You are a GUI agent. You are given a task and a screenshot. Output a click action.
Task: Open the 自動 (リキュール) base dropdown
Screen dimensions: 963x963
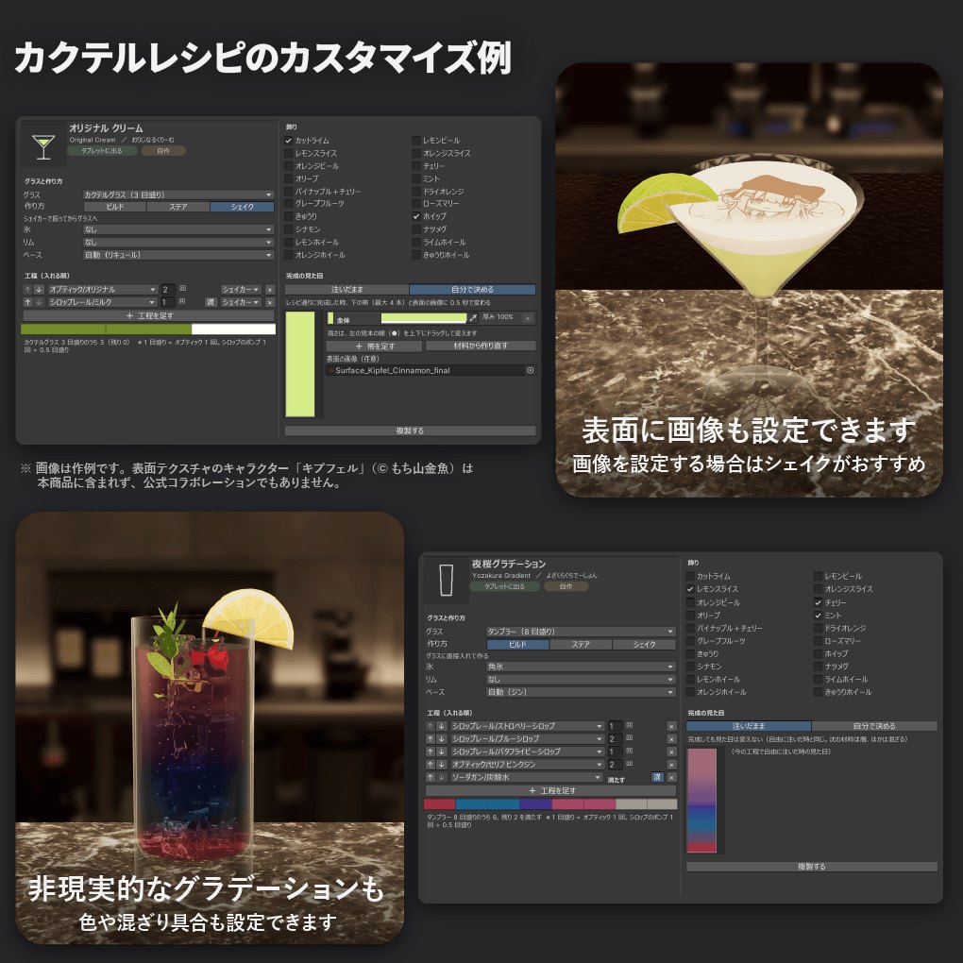coord(178,255)
